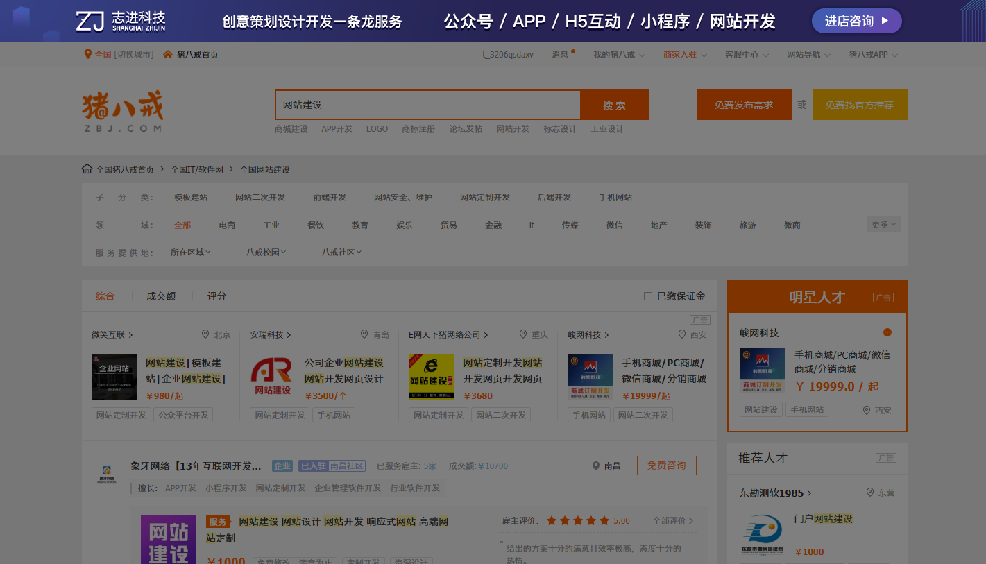This screenshot has height=564, width=986.
Task: Select the 电商 domain filter
Action: coord(227,225)
